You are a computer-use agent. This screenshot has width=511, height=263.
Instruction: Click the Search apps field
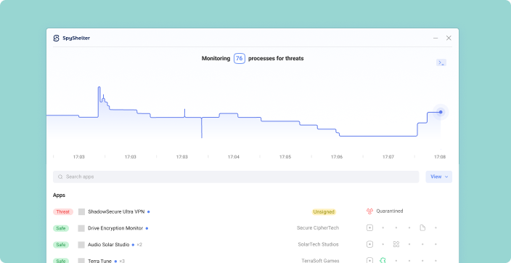[236, 177]
